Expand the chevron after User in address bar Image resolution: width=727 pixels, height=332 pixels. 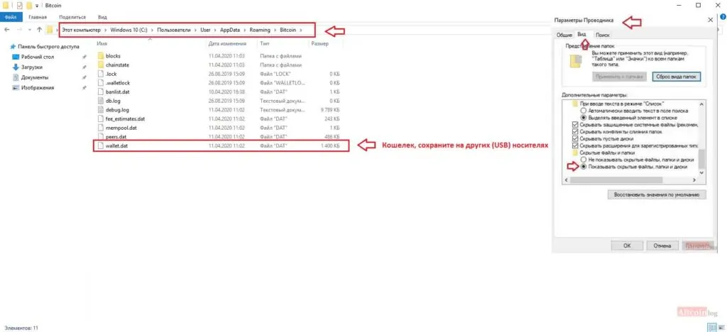(215, 30)
